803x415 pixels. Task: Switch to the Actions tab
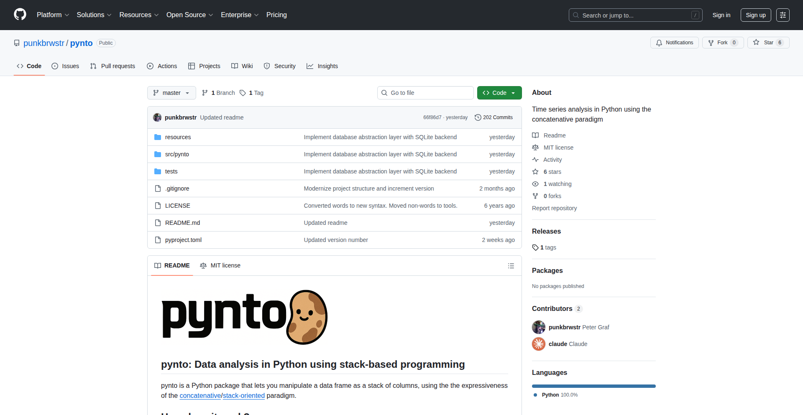pos(162,66)
